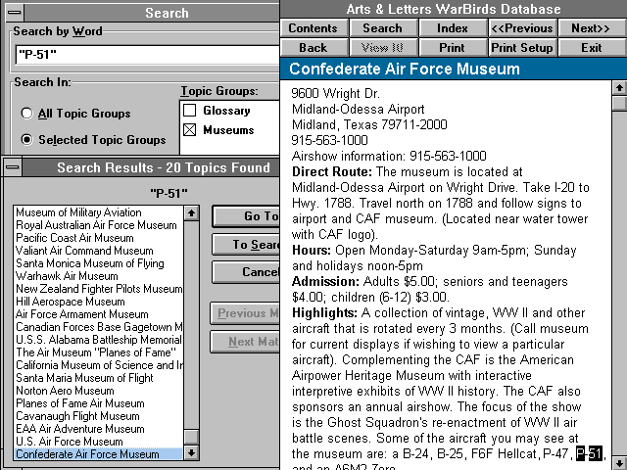
Task: Click the Back button
Action: [x=313, y=48]
